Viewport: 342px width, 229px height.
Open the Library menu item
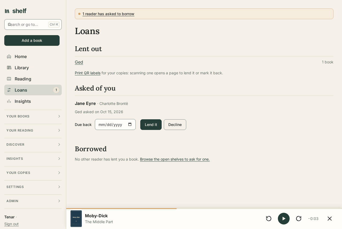point(33,68)
